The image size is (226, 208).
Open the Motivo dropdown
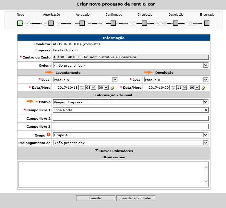point(131,102)
